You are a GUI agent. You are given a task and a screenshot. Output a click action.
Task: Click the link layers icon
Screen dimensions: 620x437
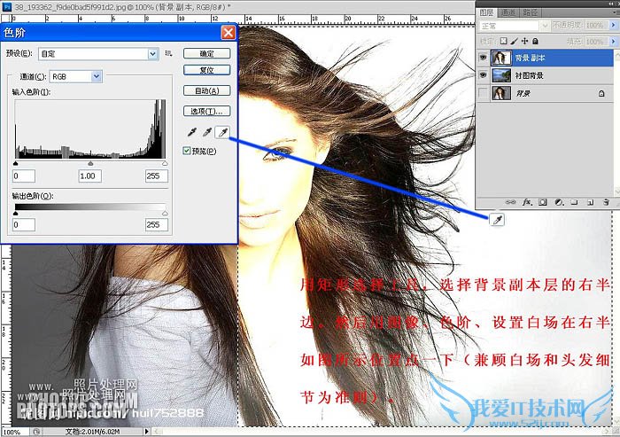pyautogui.click(x=511, y=202)
